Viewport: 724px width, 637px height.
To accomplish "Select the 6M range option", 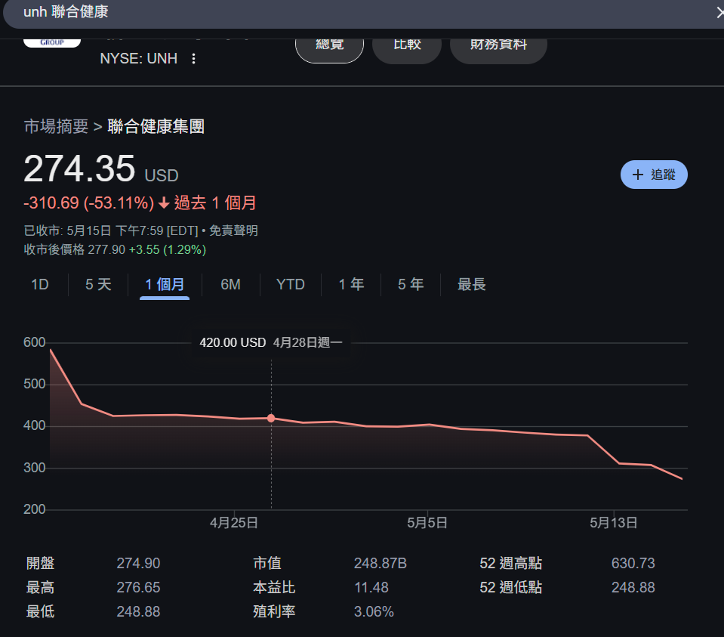I will point(230,285).
